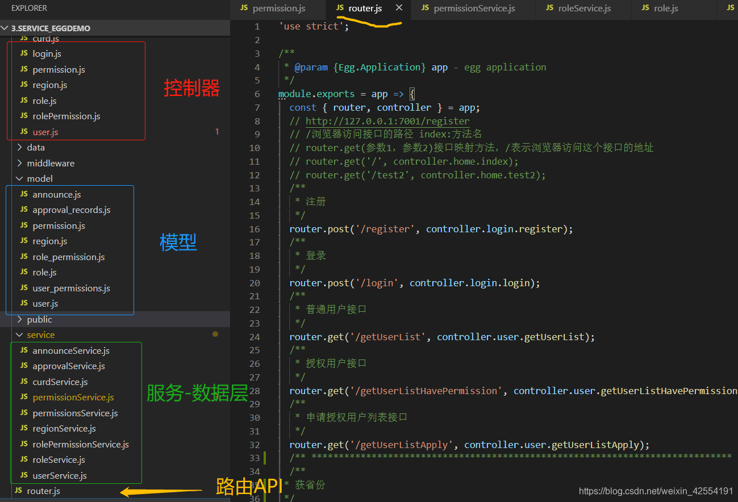The image size is (738, 502).
Task: Place cursor on the '/register' route line
Action: [x=431, y=229]
